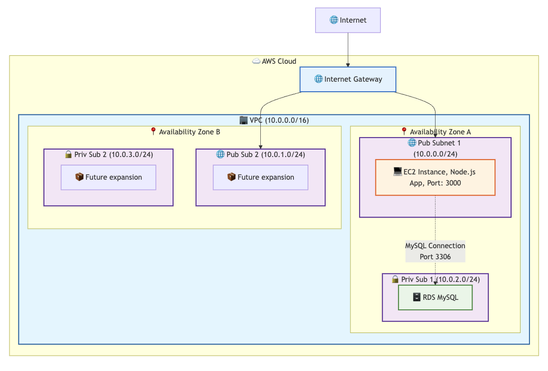The width and height of the screenshot is (548, 371).
Task: Click the globe icon in the Internet node
Action: 334,20
